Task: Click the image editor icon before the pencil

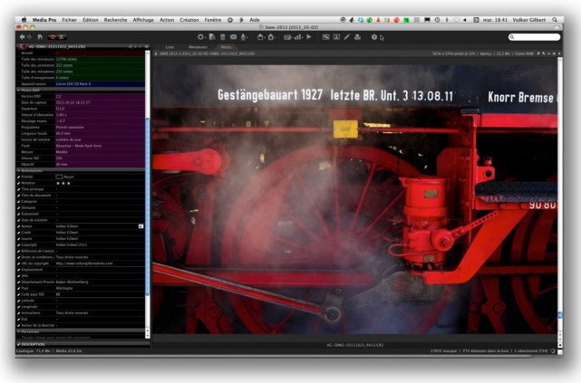Action: pyautogui.click(x=336, y=37)
